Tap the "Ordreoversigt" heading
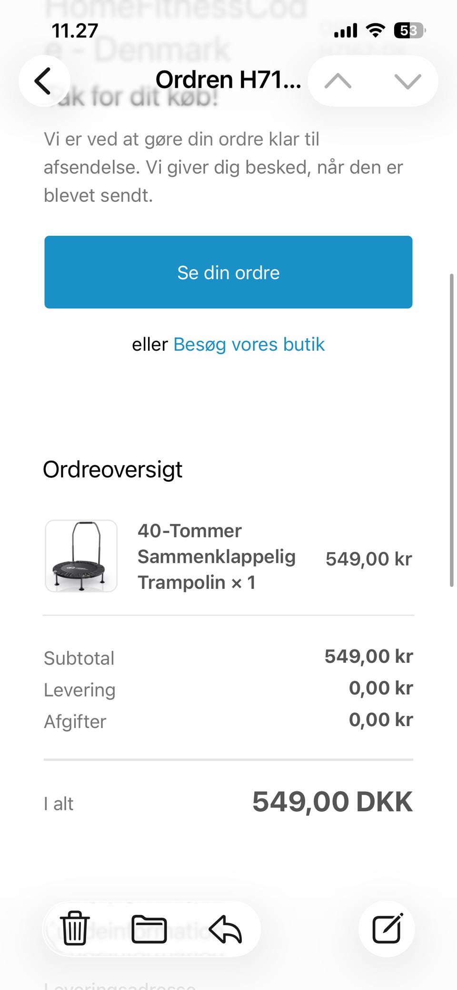 (113, 470)
